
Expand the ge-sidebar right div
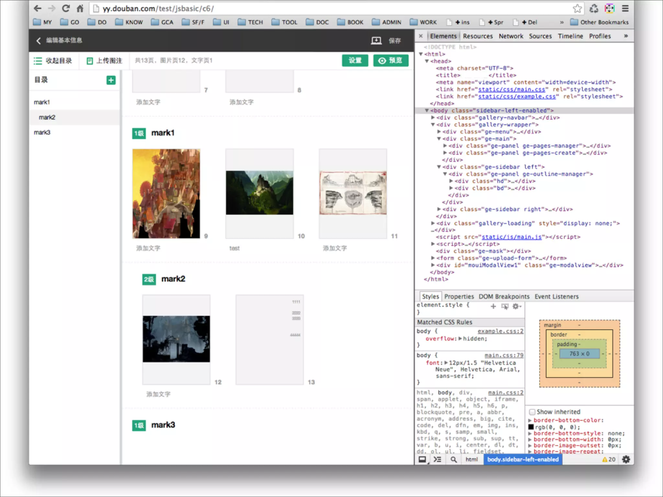coord(439,209)
